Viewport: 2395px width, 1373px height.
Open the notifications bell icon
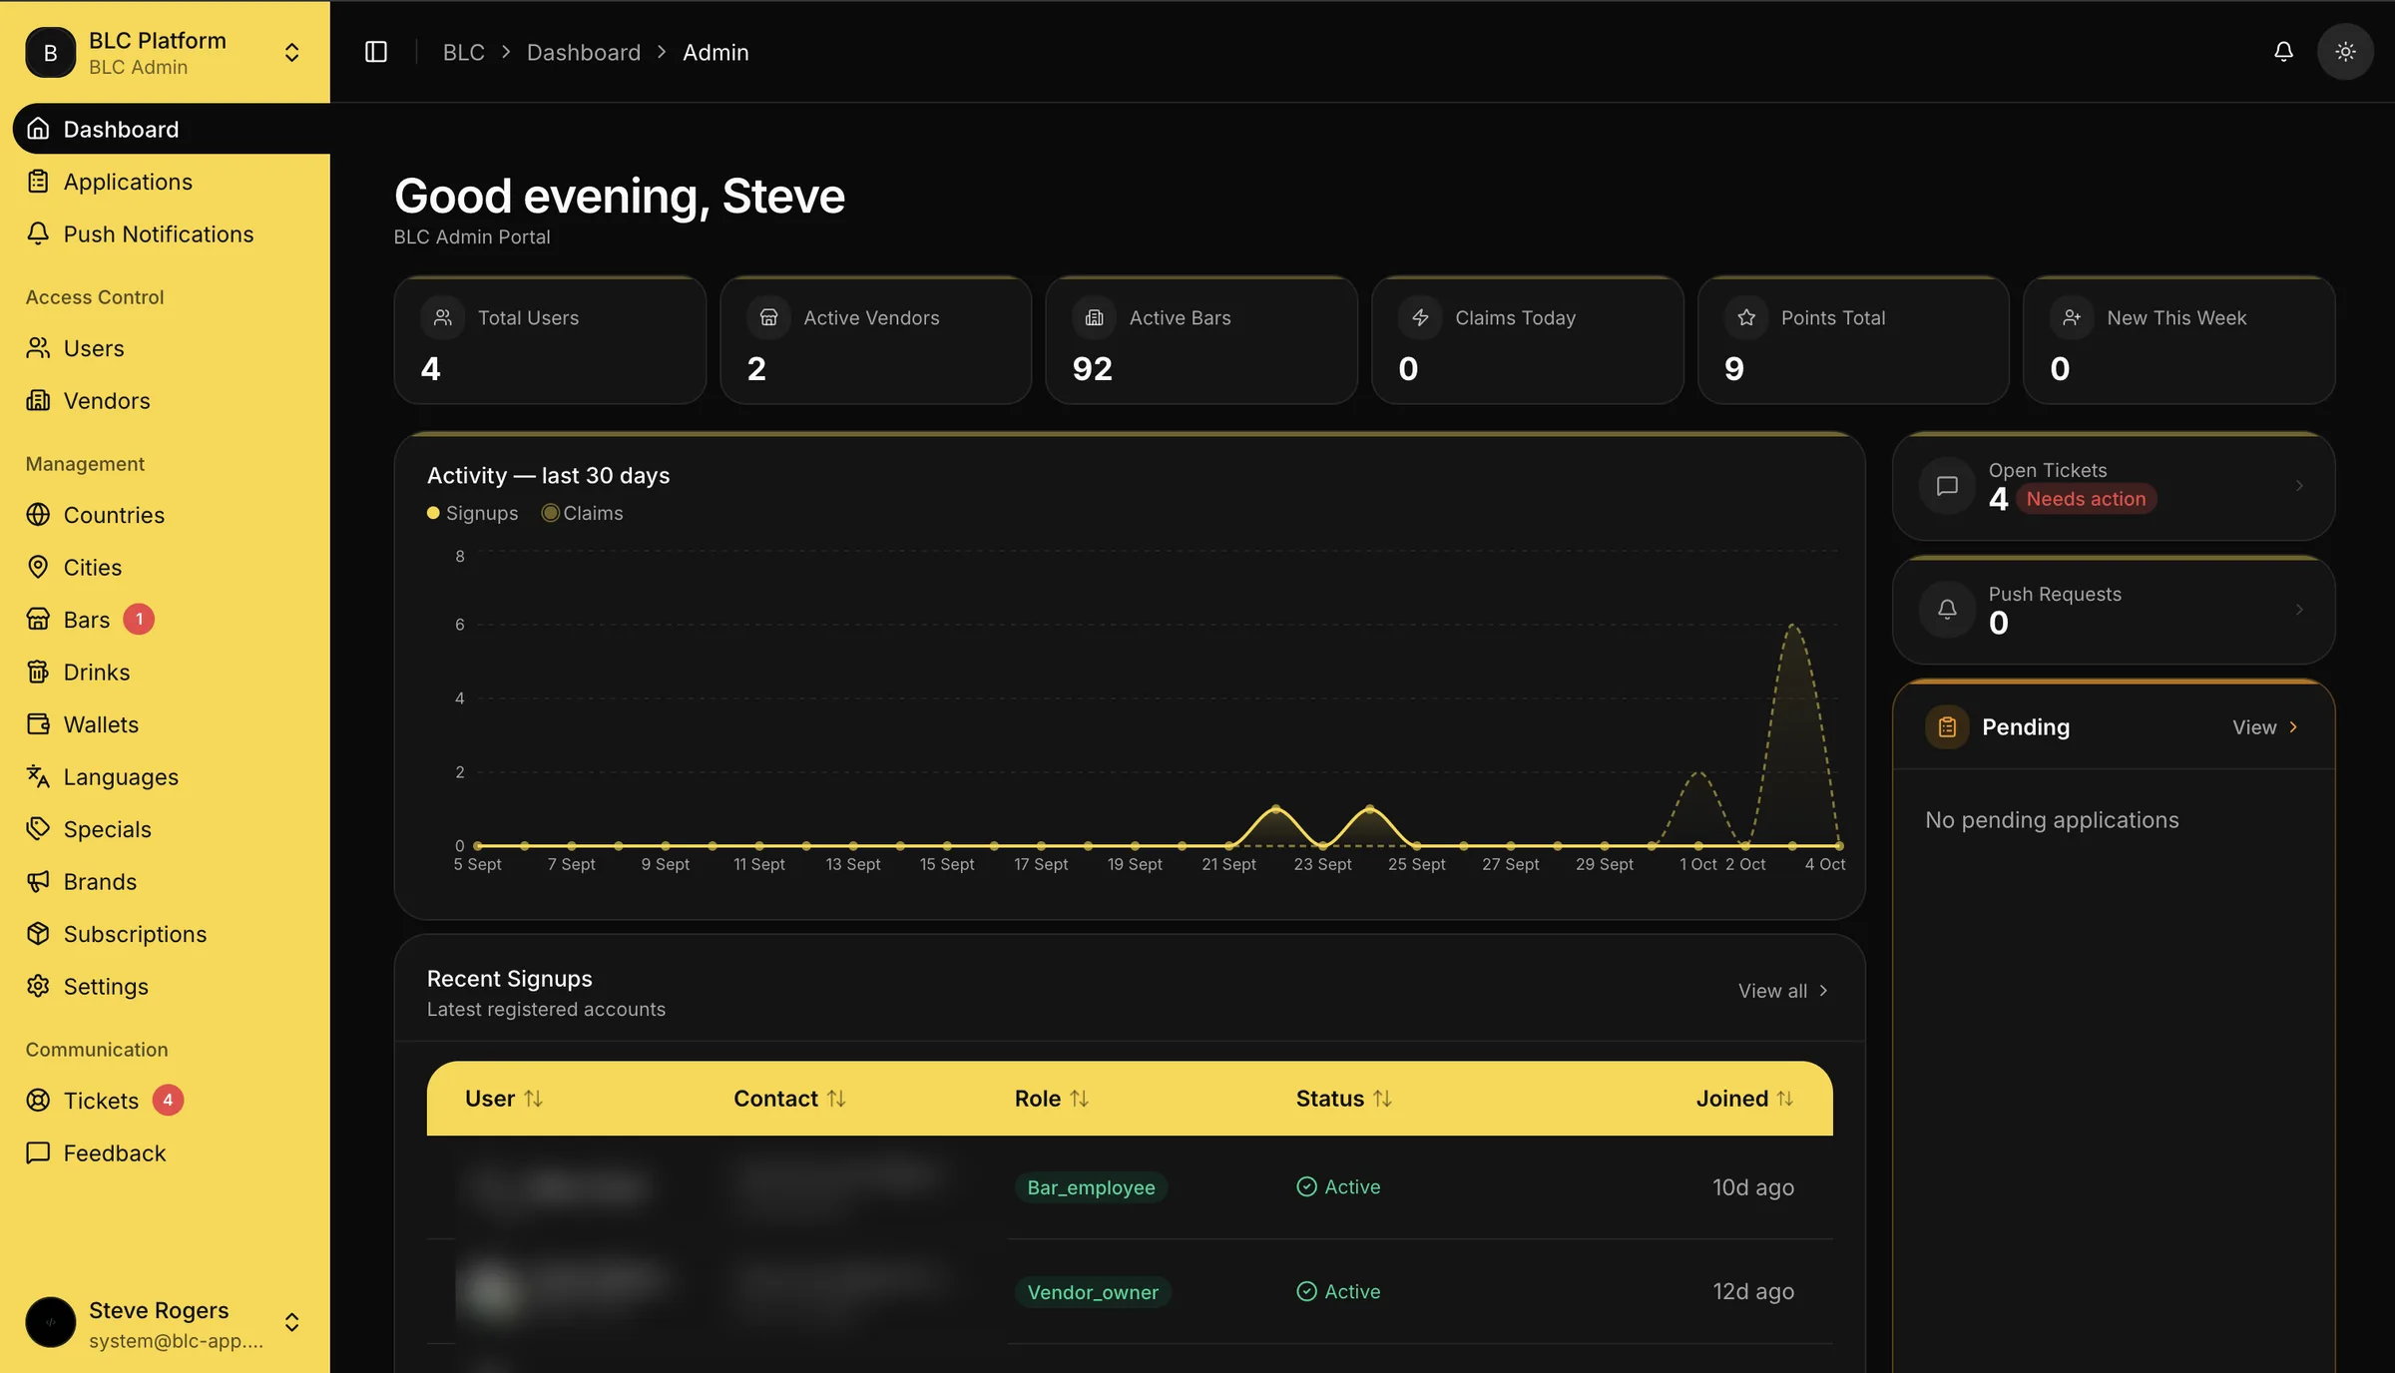point(2283,52)
